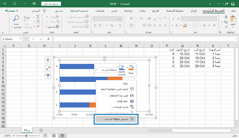The height and width of the screenshot is (138, 239).
Task: Open the Chart Filters funnel button
Action: [48, 76]
